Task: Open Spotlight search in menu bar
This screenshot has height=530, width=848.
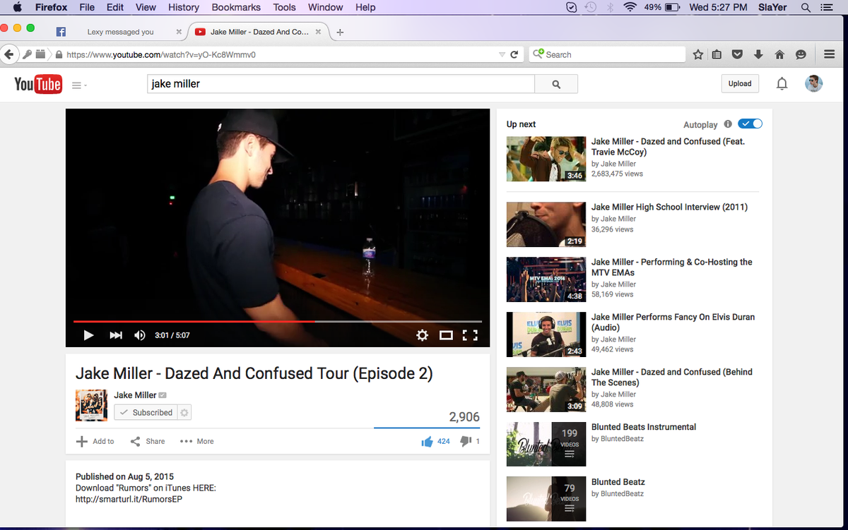Action: coord(806,7)
